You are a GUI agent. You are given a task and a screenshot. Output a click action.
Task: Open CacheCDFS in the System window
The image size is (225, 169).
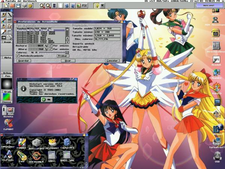67,143
